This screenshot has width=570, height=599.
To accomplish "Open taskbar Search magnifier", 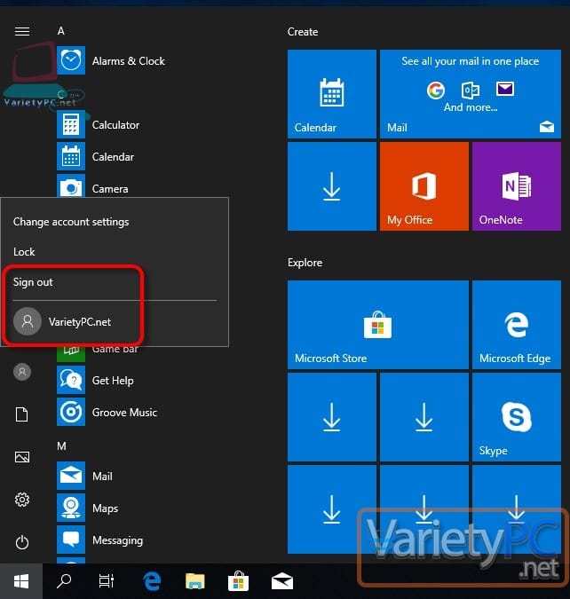I will (64, 581).
